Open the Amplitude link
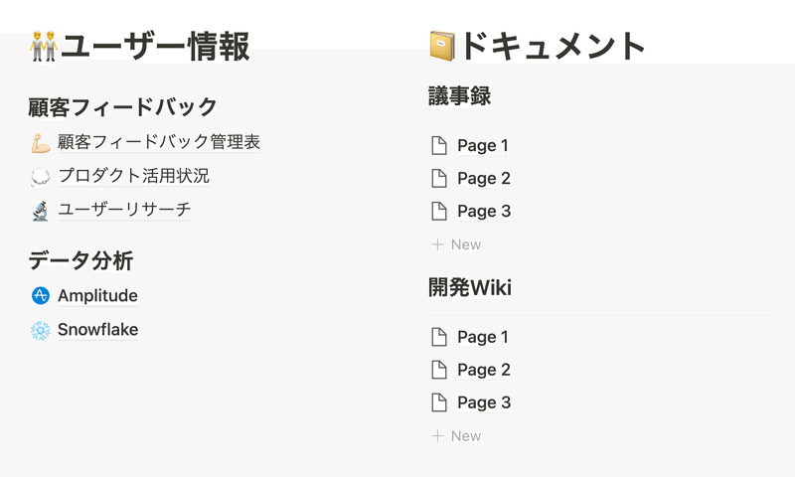 coord(97,295)
